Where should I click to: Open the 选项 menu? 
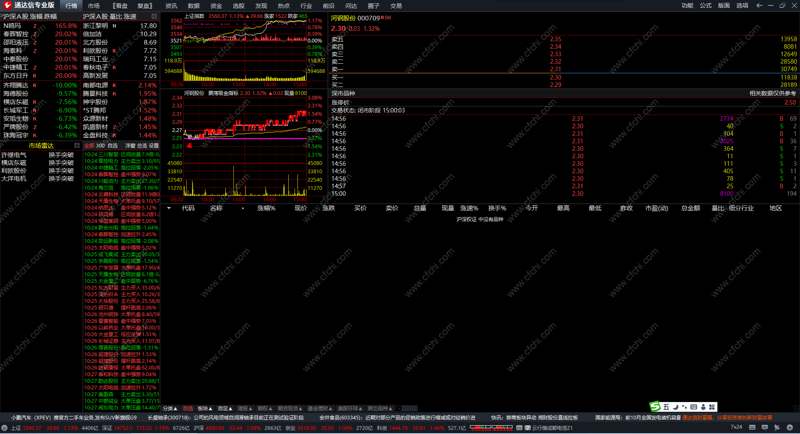point(742,5)
